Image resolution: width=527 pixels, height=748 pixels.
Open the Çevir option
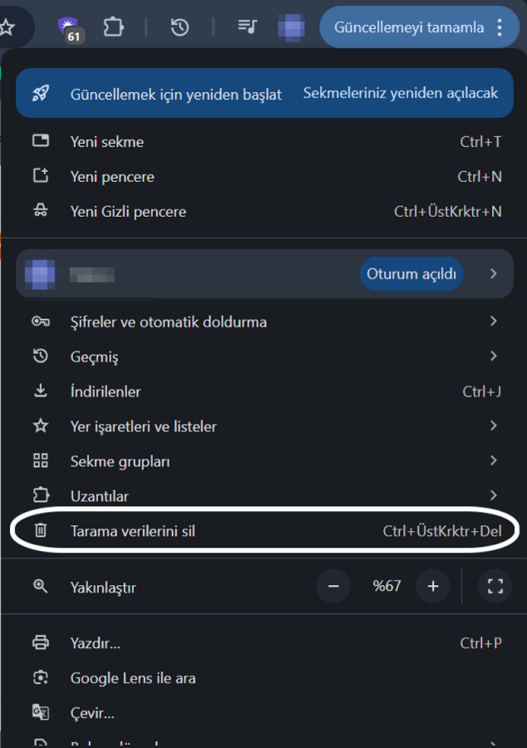(92, 712)
